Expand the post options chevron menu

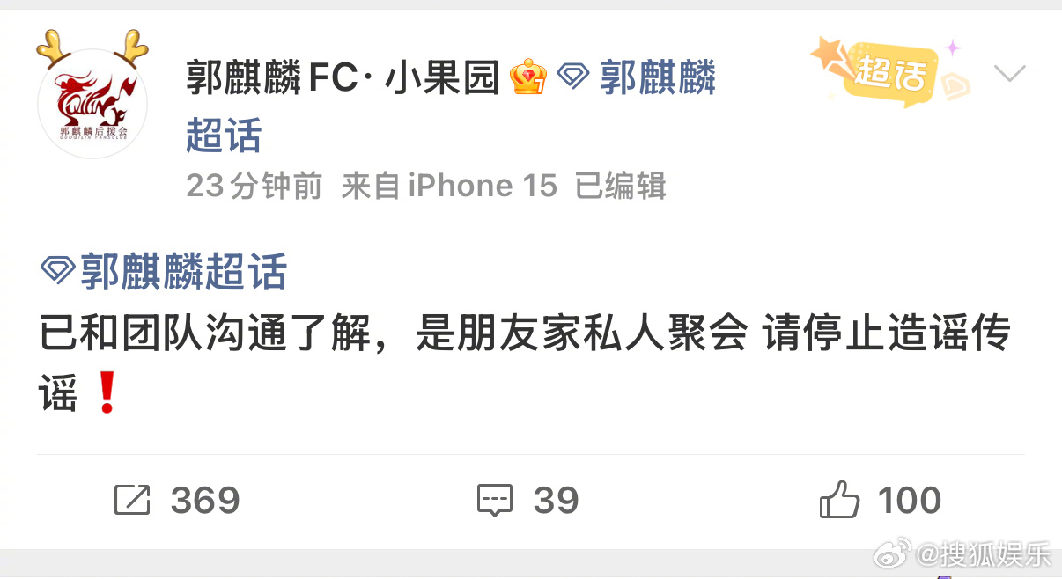pos(1009,73)
